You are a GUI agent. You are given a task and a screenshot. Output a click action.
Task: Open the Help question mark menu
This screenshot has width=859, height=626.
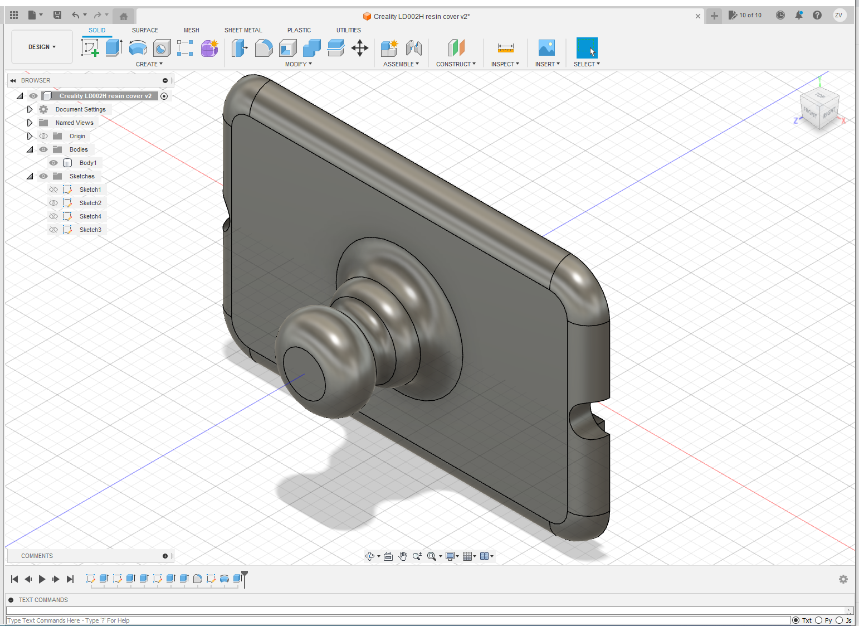click(817, 15)
